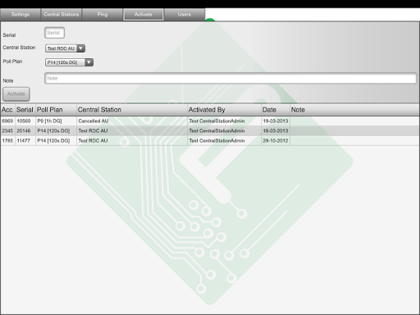Select the row with serial 25146
The image size is (420, 315).
[x=210, y=131]
